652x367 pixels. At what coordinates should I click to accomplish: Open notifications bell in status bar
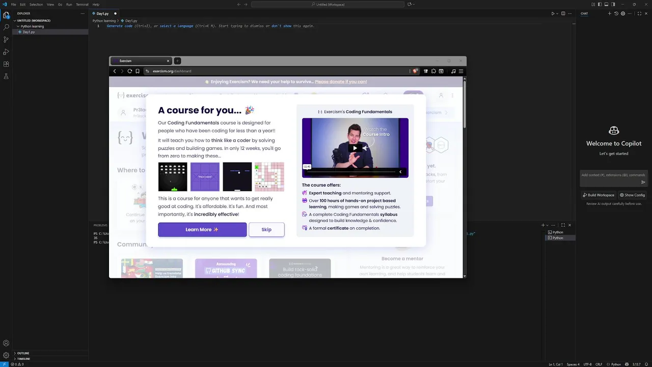tap(647, 364)
